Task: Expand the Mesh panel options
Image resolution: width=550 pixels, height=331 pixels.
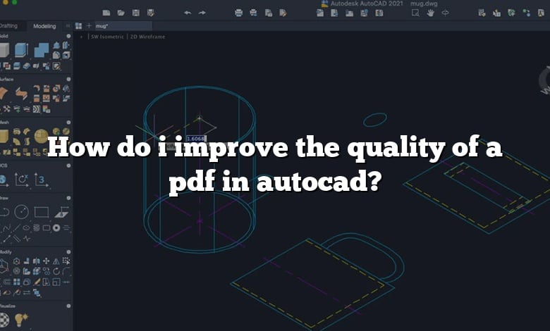Action: click(x=68, y=123)
